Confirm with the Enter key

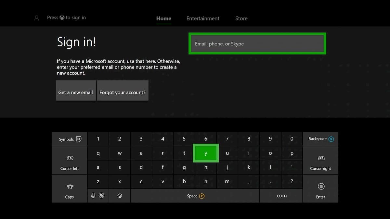tap(320, 189)
